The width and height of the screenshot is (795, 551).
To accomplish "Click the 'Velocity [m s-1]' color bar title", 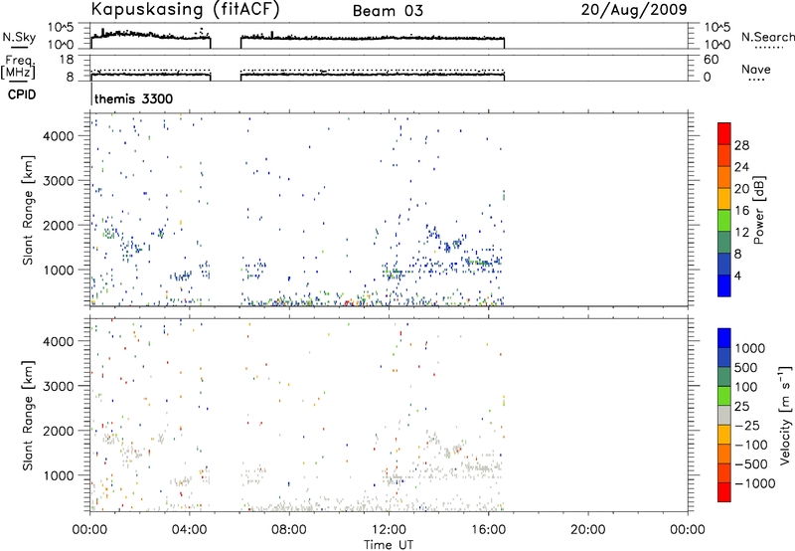I will (x=785, y=415).
